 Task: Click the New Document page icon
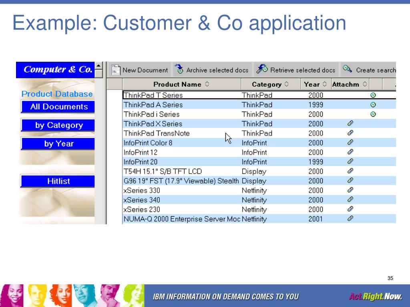point(116,70)
